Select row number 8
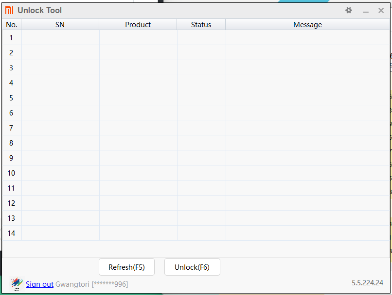Image resolution: width=392 pixels, height=295 pixels. (196, 143)
